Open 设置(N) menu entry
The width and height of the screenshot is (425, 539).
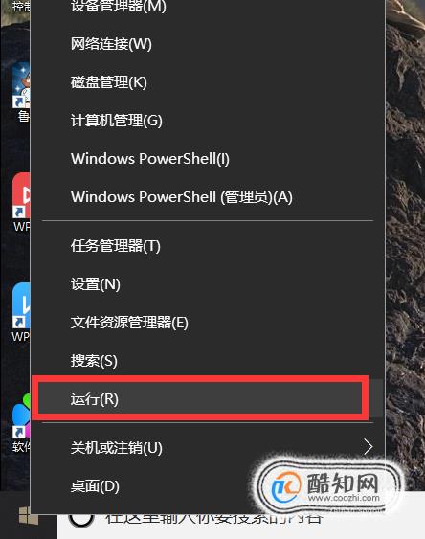pyautogui.click(x=208, y=284)
